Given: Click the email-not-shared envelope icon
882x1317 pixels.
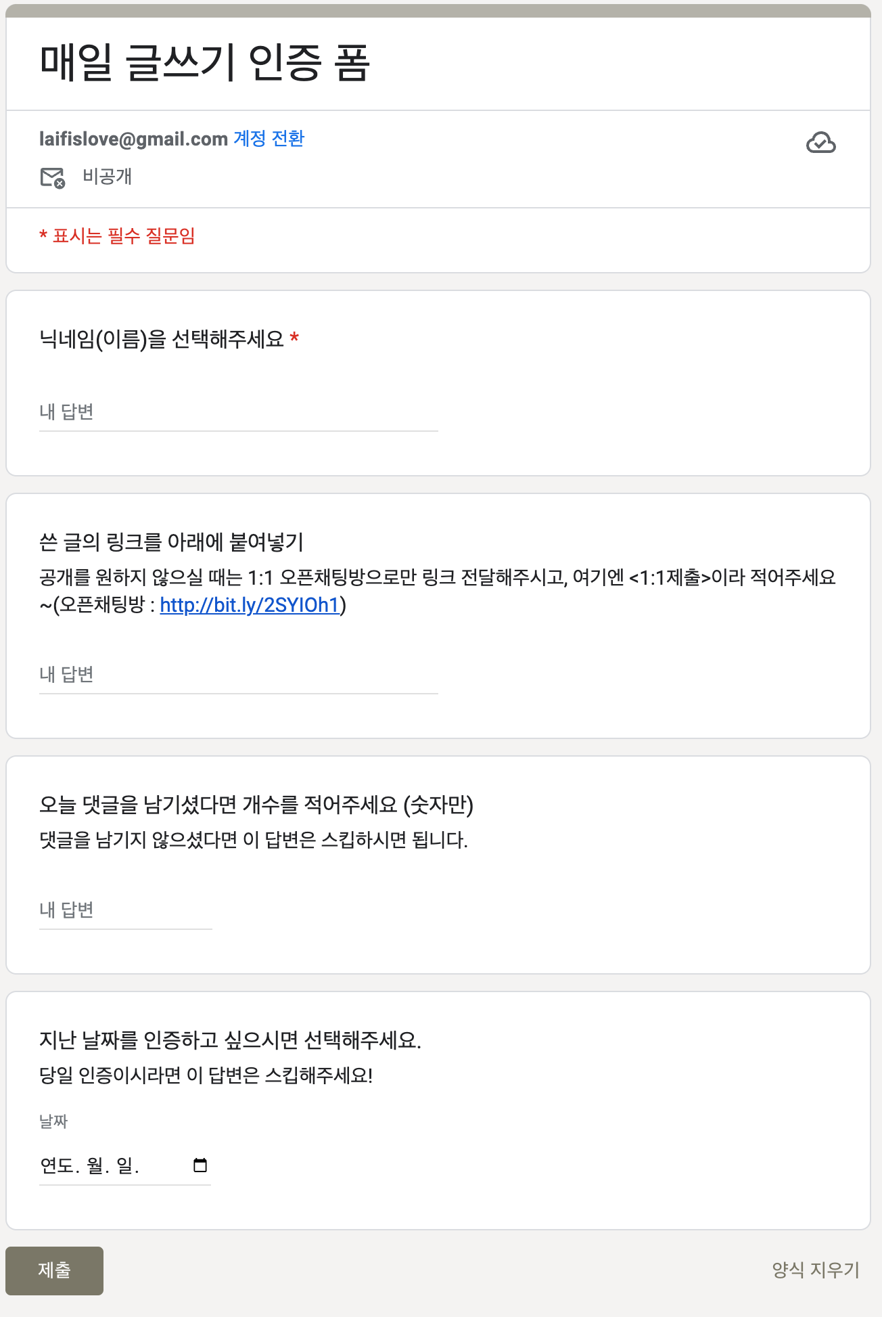Looking at the screenshot, I should coord(53,178).
